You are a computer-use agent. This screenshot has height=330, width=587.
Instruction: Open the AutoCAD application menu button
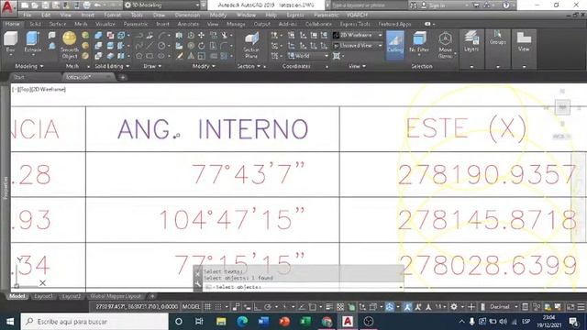point(8,7)
